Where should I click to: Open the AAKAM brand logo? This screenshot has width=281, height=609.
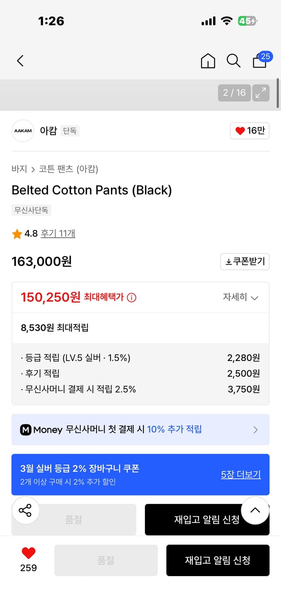click(22, 131)
